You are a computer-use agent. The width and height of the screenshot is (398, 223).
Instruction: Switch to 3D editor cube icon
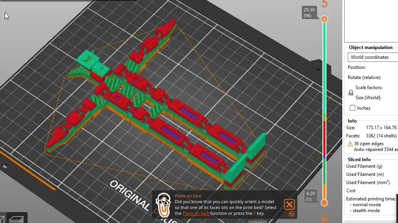click(2, 219)
